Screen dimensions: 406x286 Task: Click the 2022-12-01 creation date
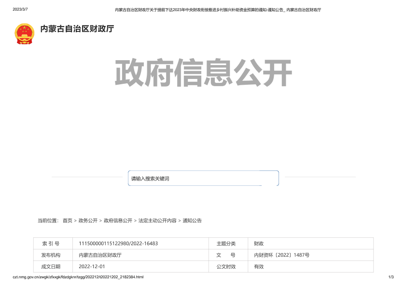(x=92, y=266)
